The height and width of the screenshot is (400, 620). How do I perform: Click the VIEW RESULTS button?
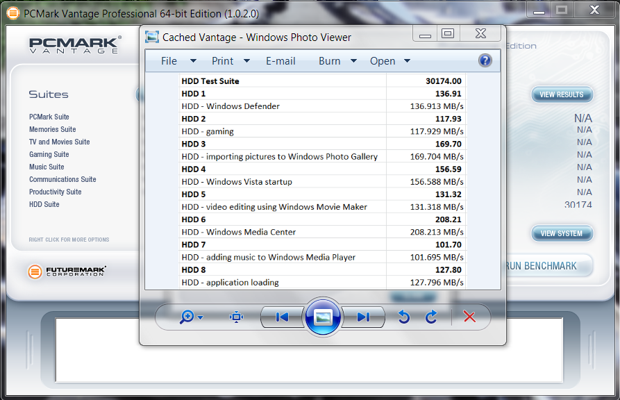tap(562, 94)
